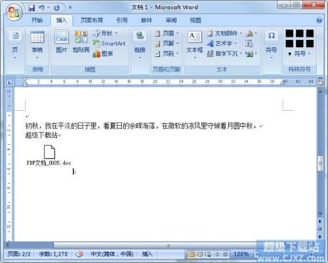Click the vertical scrollbar thumb
Viewport: 328px width, 263px height.
tap(320, 163)
